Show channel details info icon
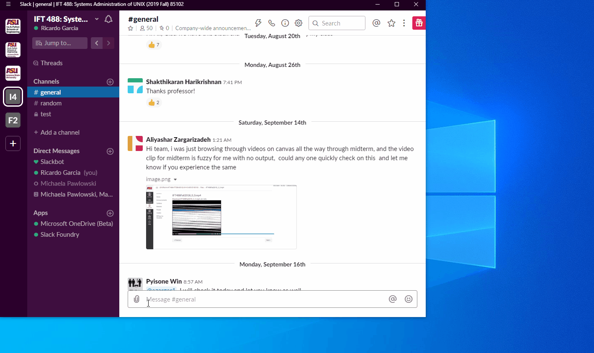This screenshot has height=353, width=594. [285, 23]
